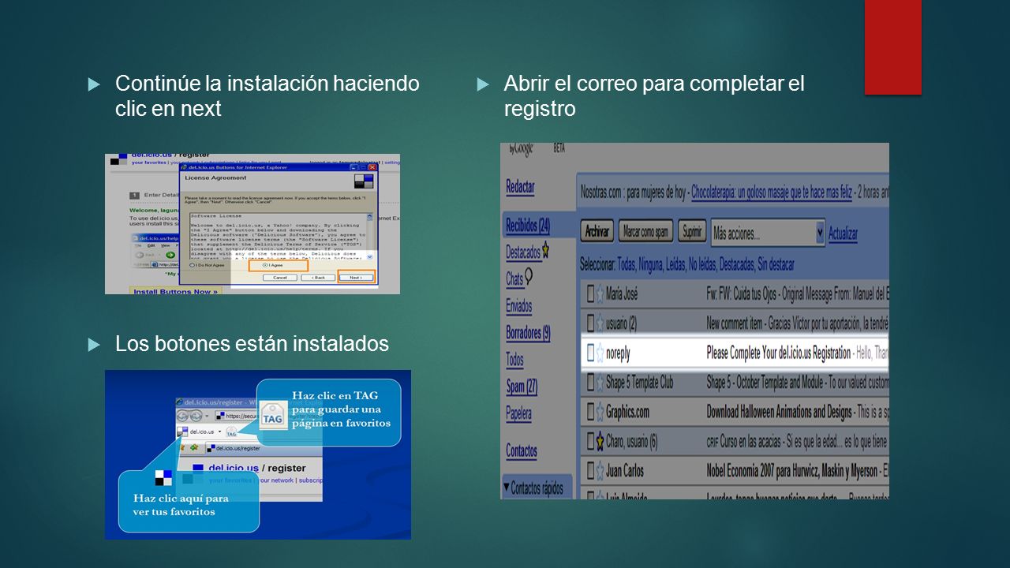Open the Spam (27) folder

click(x=522, y=387)
